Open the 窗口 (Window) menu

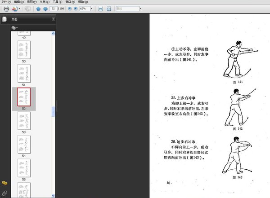(x=70, y=2)
